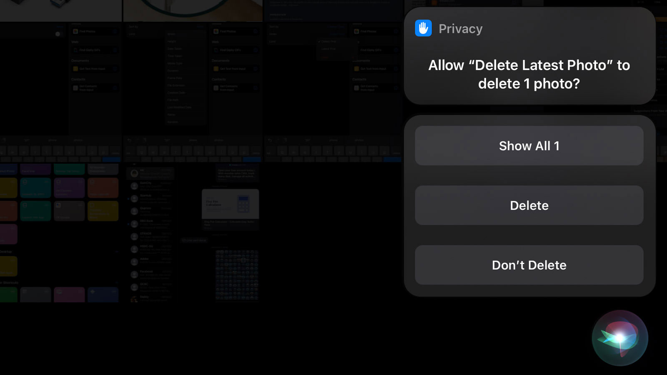Toggle the dimmed switch in Shortcuts screenshot
The image size is (667, 375).
coord(58,34)
